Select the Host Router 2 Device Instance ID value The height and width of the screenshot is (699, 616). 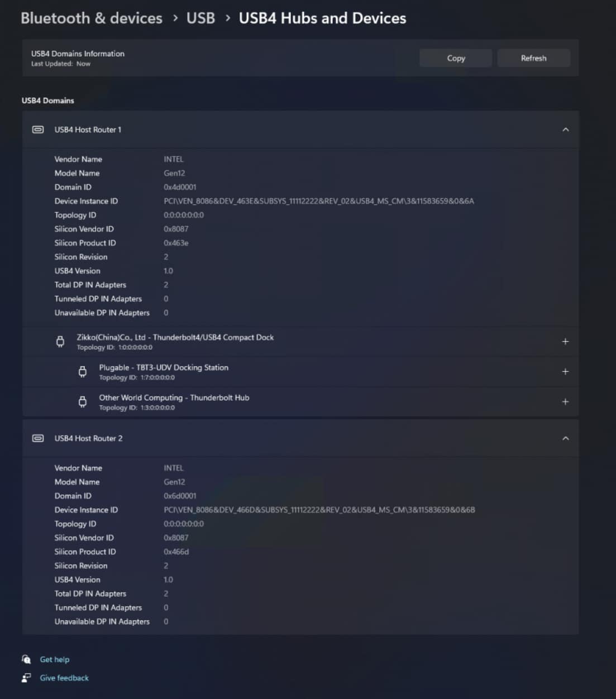pyautogui.click(x=319, y=510)
